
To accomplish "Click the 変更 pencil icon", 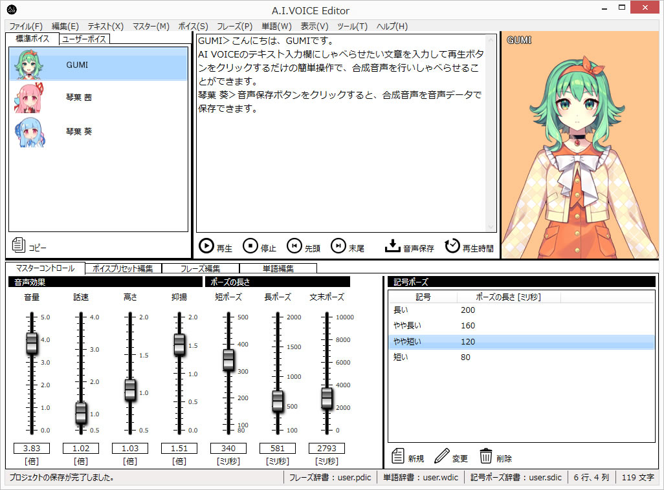I will coord(441,456).
